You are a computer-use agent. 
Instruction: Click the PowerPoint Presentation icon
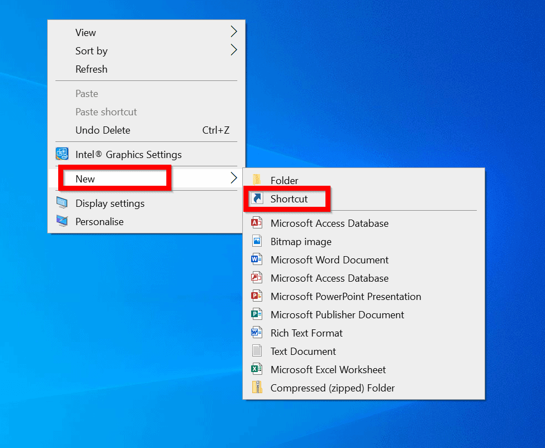[x=257, y=296]
